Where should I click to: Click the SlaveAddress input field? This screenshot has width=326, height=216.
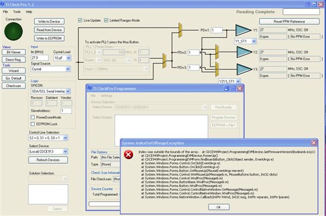[x=66, y=111]
